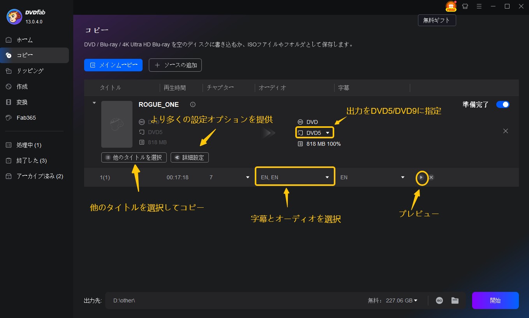
Task: Click the output path field D:\other\
Action: click(234, 300)
